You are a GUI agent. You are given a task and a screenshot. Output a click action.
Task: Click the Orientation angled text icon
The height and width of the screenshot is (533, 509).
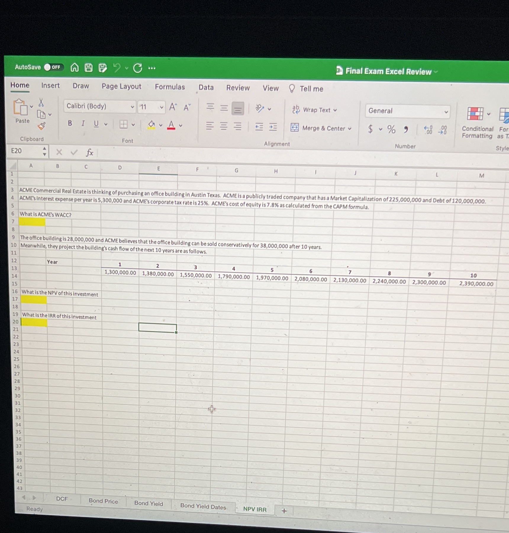click(260, 109)
